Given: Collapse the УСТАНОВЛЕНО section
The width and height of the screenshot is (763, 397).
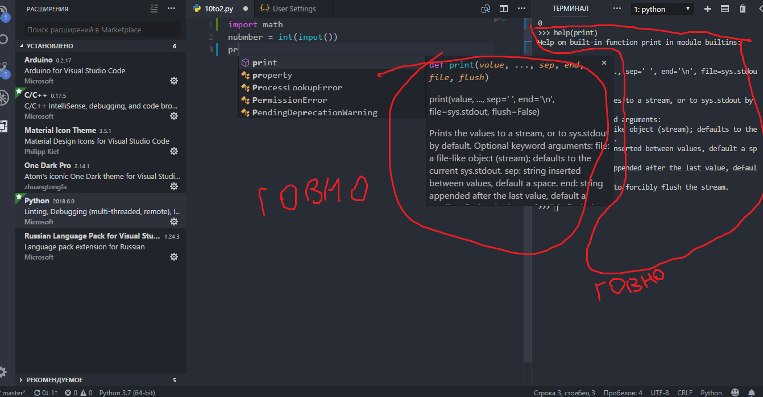Looking at the screenshot, I should click(x=101, y=46).
